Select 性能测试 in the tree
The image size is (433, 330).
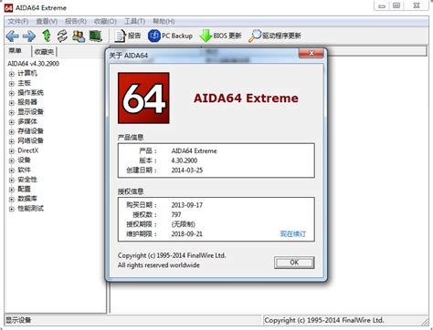click(x=30, y=209)
